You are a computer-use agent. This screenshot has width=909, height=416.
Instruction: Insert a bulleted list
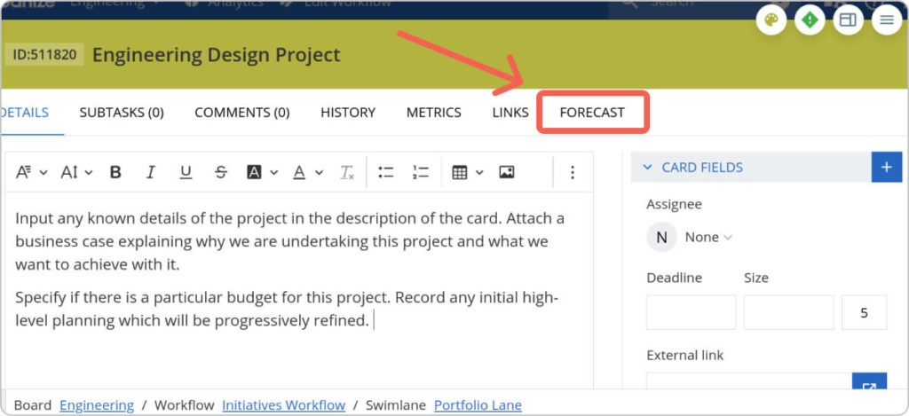(386, 172)
